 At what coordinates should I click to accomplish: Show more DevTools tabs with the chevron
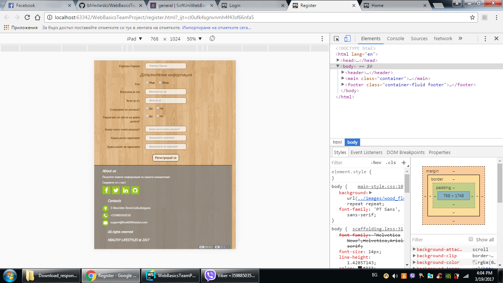click(x=460, y=39)
